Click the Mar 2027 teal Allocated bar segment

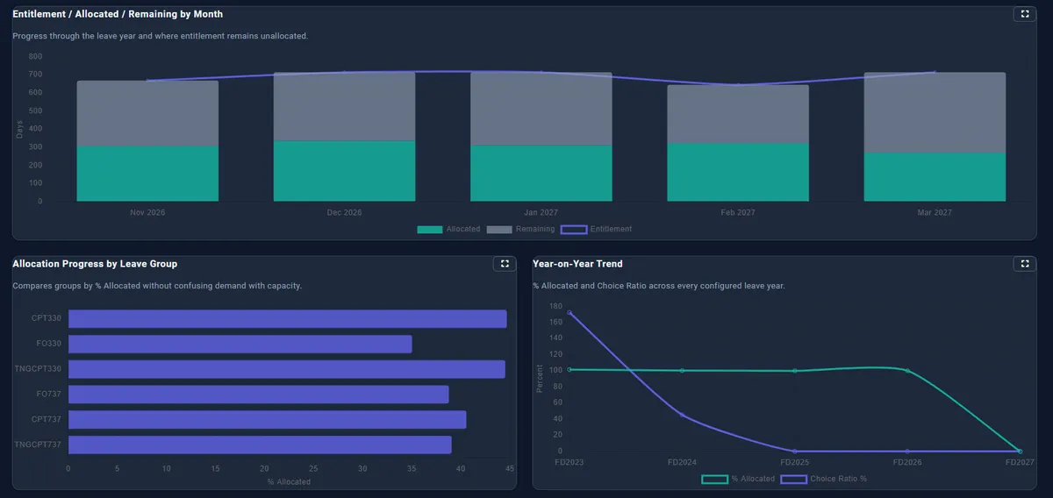935,177
